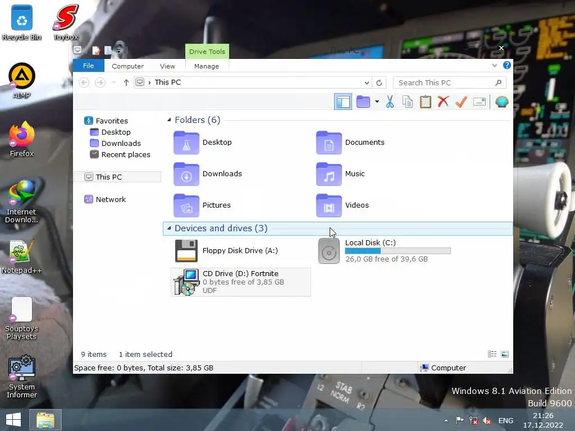This screenshot has width=575, height=431.
Task: Open the address bar history dropdown
Action: (367, 82)
